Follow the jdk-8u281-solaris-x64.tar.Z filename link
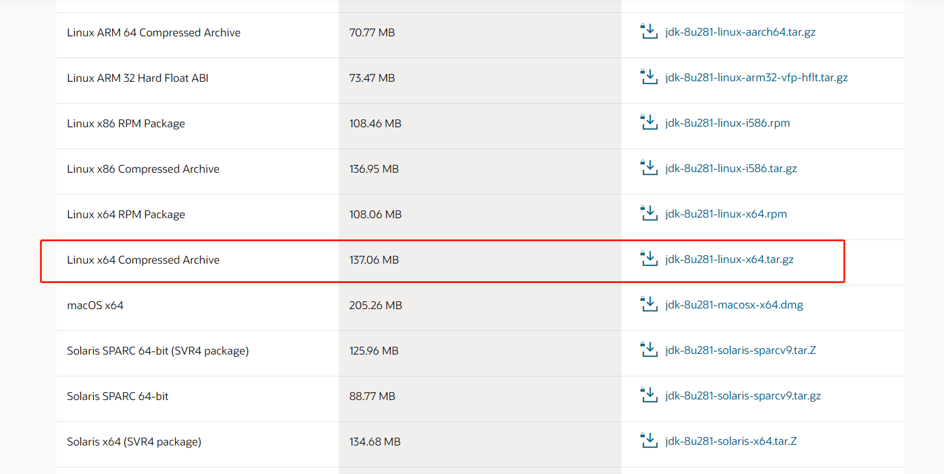Screen dimensions: 944x474 click(731, 441)
